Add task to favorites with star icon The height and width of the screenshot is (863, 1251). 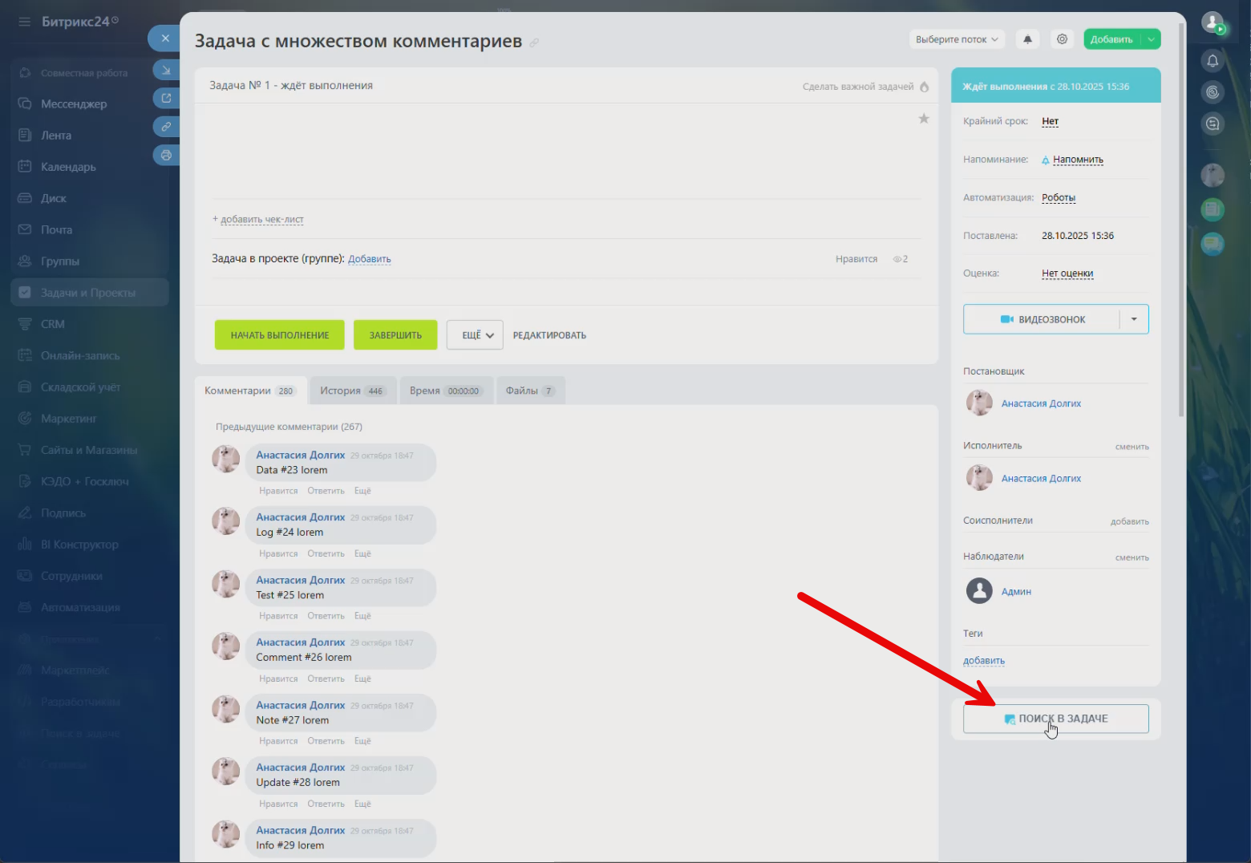coord(924,119)
